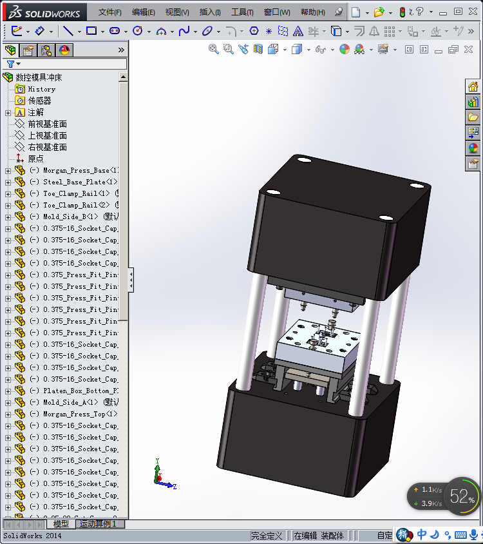Select the Straight Slot tool

click(x=115, y=31)
